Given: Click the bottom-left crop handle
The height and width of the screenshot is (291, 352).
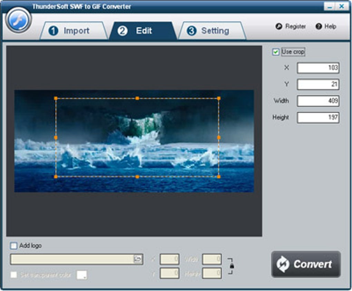Looking at the screenshot, I should [56, 177].
